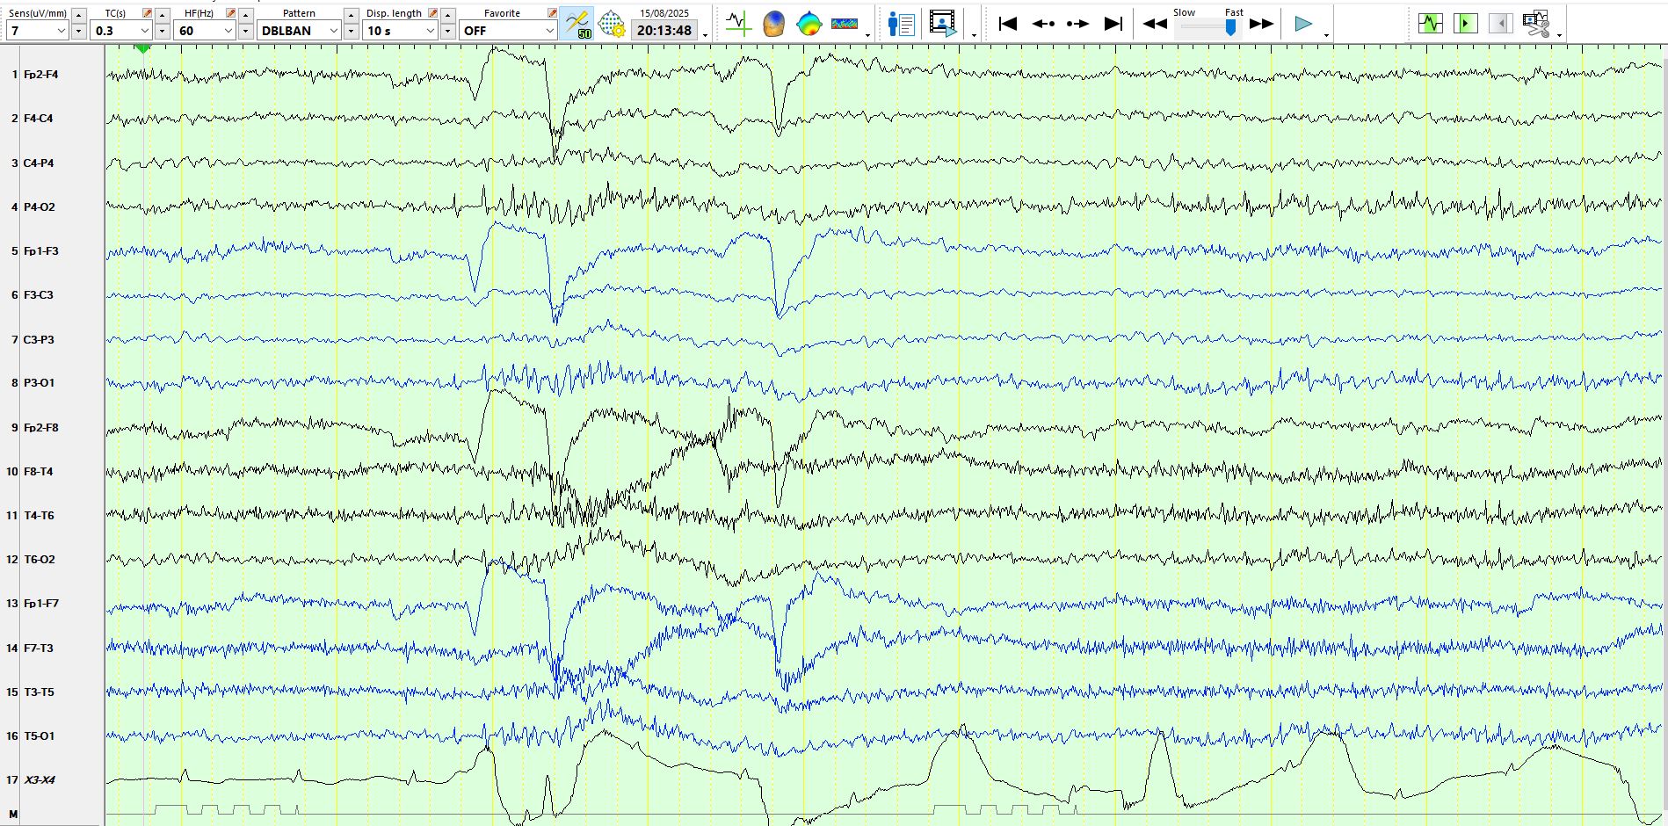Image resolution: width=1668 pixels, height=826 pixels.
Task: Step TC(s) value down
Action: click(x=163, y=32)
